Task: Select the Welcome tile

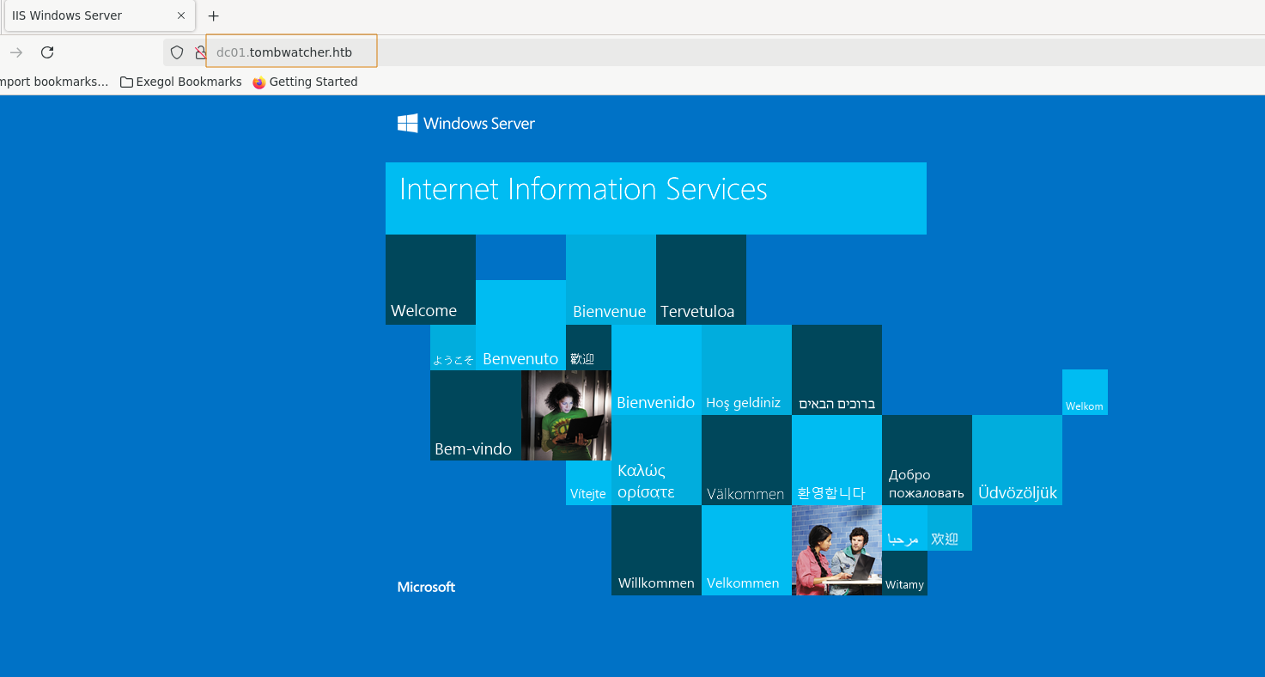Action: [430, 279]
